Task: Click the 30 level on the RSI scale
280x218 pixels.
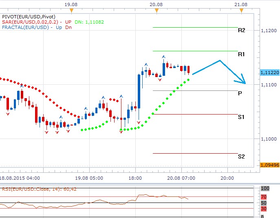Action: (265, 209)
